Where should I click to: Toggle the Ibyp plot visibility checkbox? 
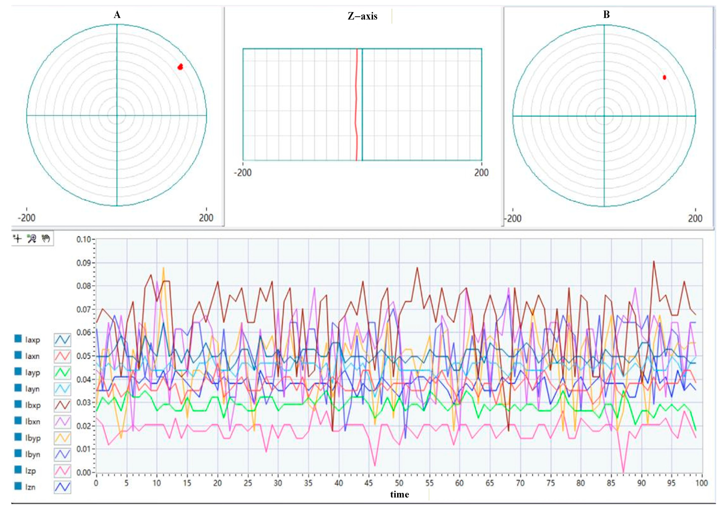pos(18,437)
